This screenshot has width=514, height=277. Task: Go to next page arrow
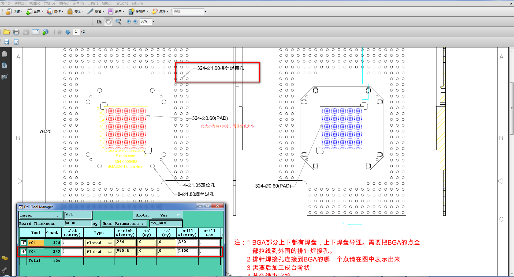68,32
